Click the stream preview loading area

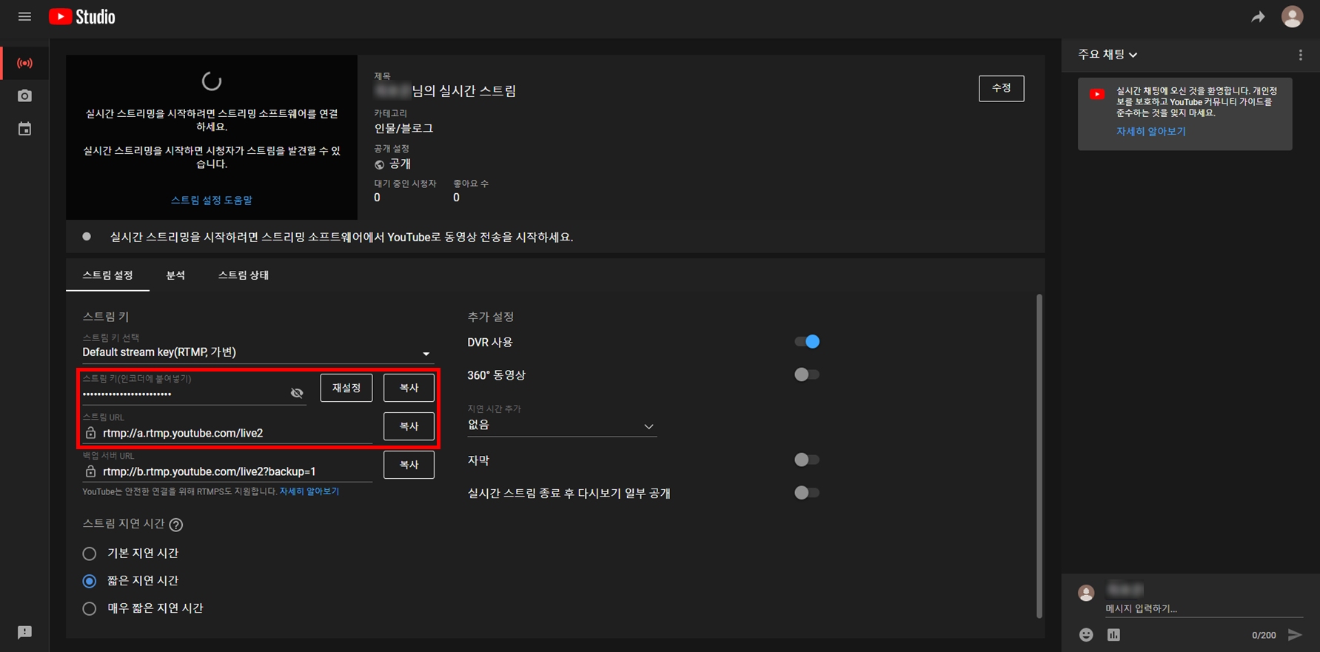click(x=212, y=137)
